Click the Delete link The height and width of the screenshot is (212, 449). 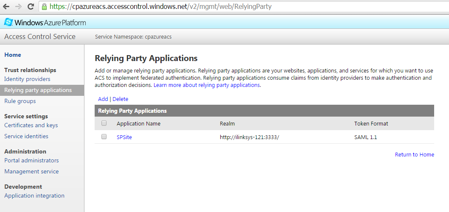[x=120, y=99]
